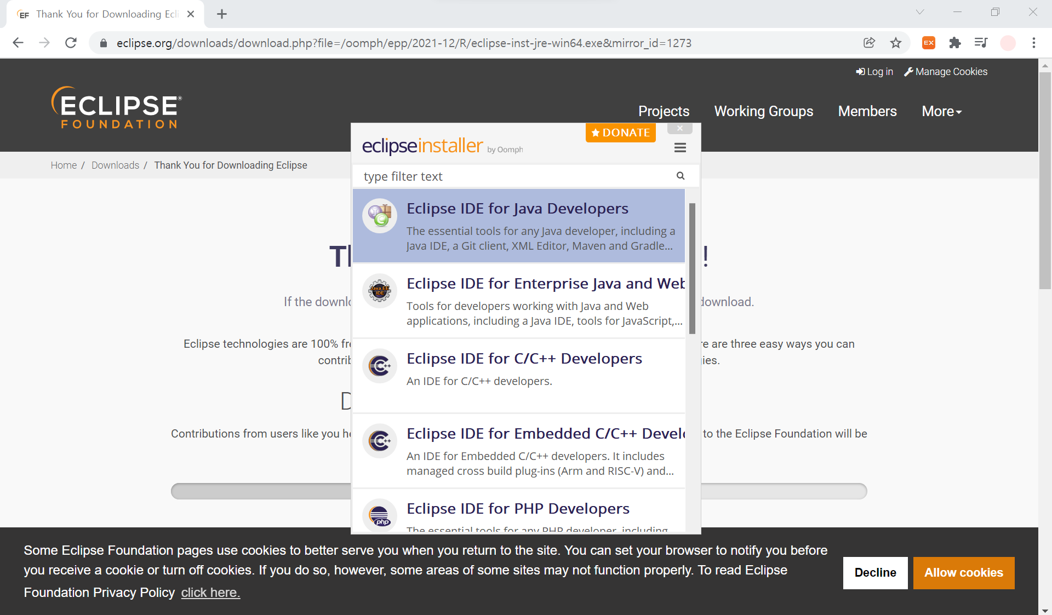
Task: Select the Embedded C/C++ package icon
Action: click(x=380, y=441)
